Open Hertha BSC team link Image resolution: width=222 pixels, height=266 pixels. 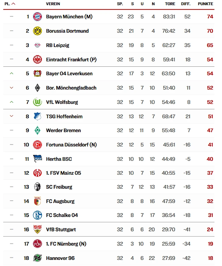59,159
